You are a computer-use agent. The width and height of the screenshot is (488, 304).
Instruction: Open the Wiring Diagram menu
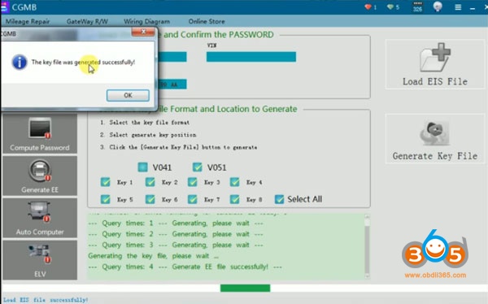(146, 21)
